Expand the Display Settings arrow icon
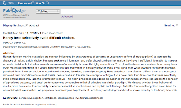This screenshot has height=108, width=181. pos(27,25)
